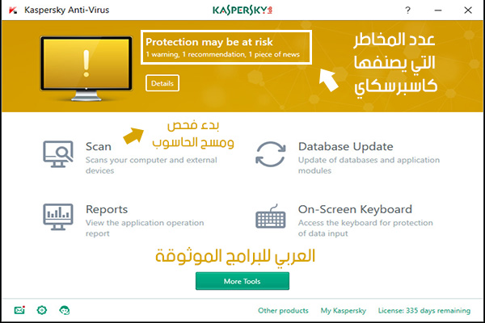Click License: 335 days remaining link
485x323 pixels.
(x=424, y=311)
